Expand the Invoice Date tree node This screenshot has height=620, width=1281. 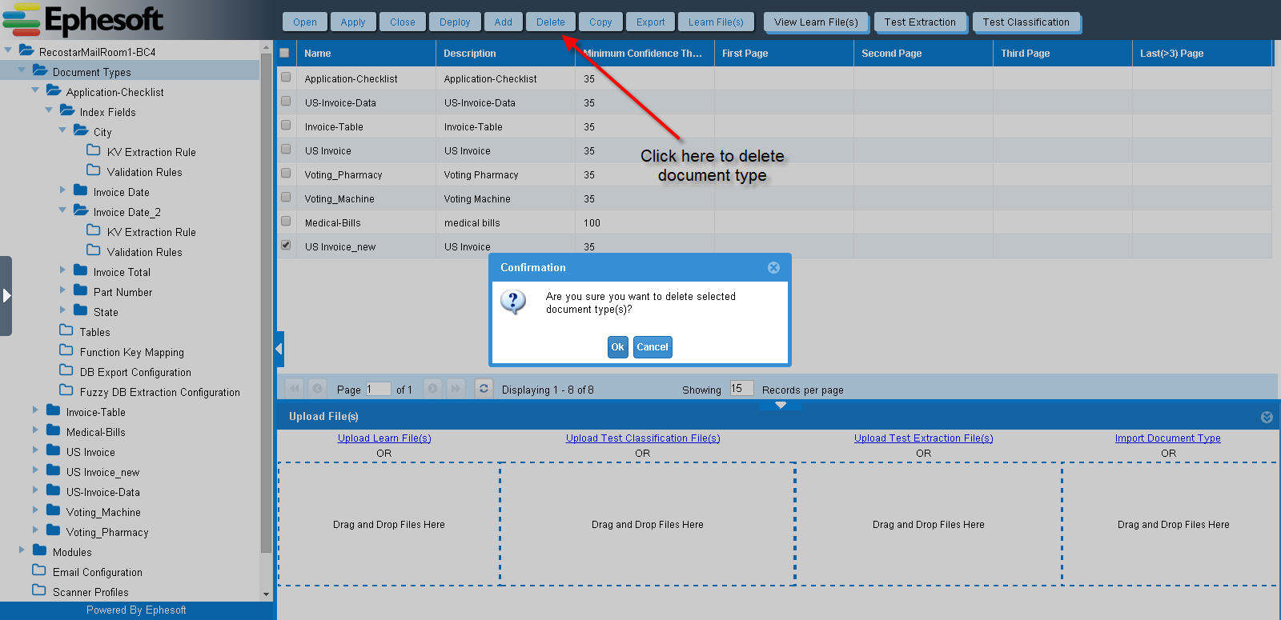click(62, 190)
